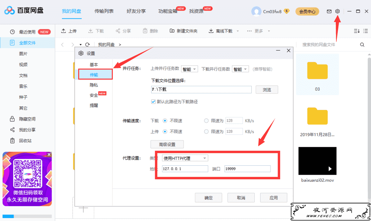
Task: Open the 会员中心 membership center button
Action: tap(307, 11)
